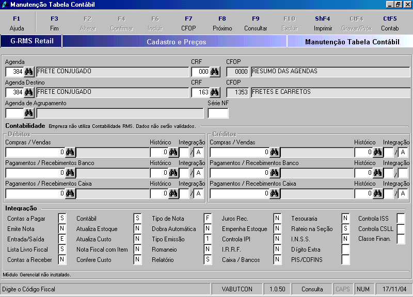Click the disabled F6 Incluir button
The height and width of the screenshot is (297, 413).
(x=155, y=23)
